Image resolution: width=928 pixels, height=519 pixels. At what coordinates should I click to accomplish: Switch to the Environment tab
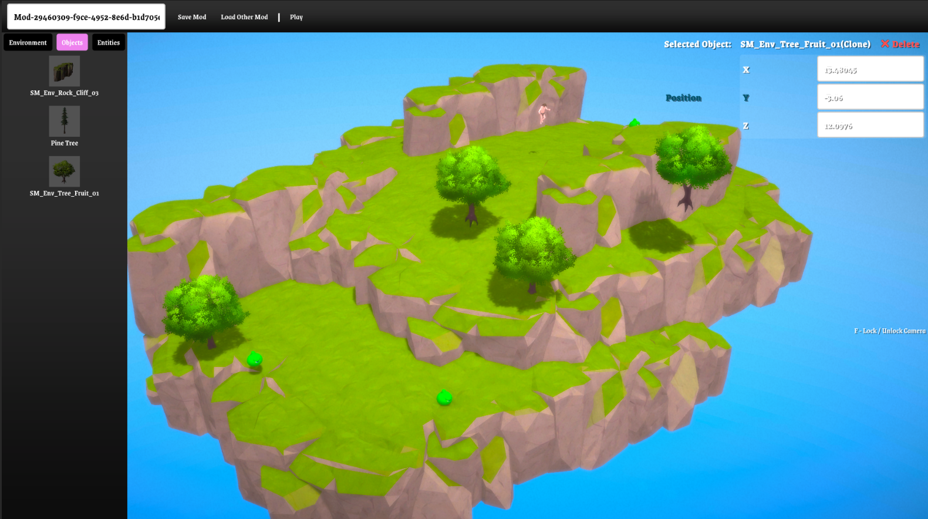pos(28,42)
